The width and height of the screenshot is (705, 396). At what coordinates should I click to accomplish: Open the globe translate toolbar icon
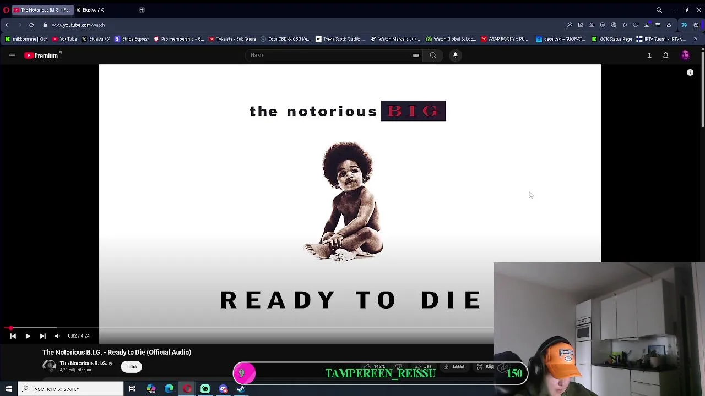coord(614,25)
